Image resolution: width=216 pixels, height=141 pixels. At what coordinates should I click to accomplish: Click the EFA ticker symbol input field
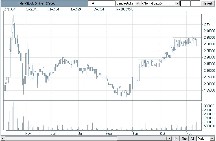[101, 3]
